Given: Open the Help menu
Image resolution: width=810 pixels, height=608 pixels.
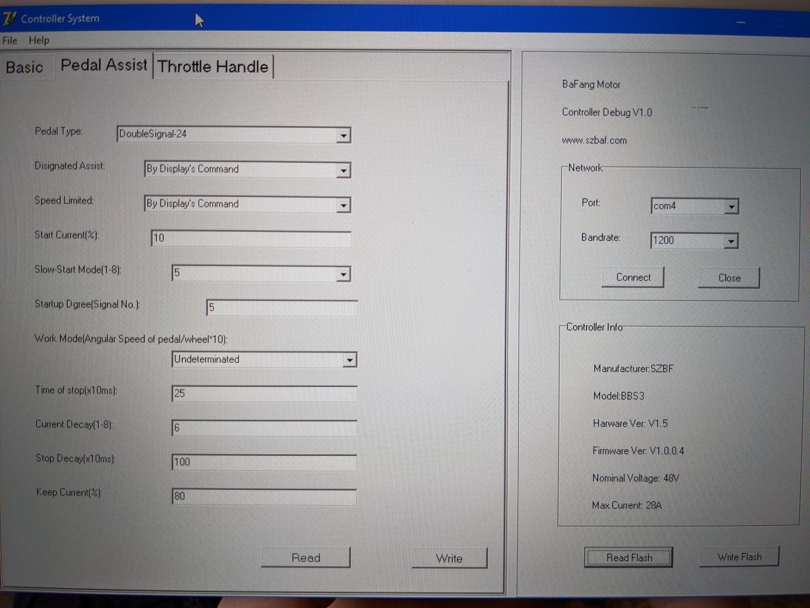Looking at the screenshot, I should (x=39, y=41).
